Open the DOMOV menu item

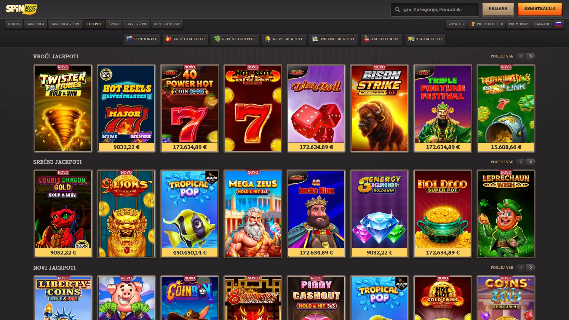[x=14, y=24]
